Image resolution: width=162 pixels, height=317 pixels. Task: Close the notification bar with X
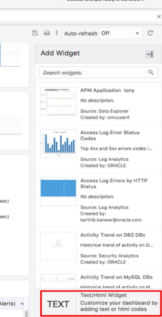click(x=159, y=17)
